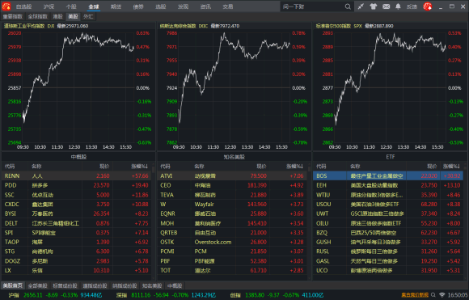This screenshot has width=469, height=300.
Task: Click the Dow Jones DJI chart title
Action: pyautogui.click(x=46, y=26)
